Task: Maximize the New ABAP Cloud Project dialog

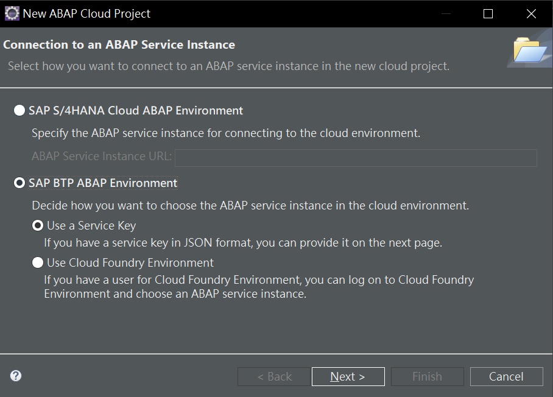Action: (488, 13)
